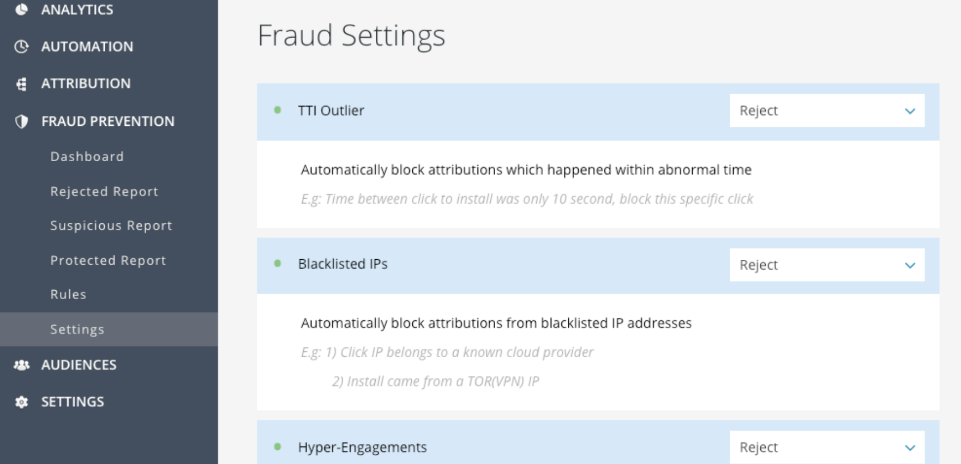Open the Blacklisted IPs Reject dropdown

click(x=827, y=265)
